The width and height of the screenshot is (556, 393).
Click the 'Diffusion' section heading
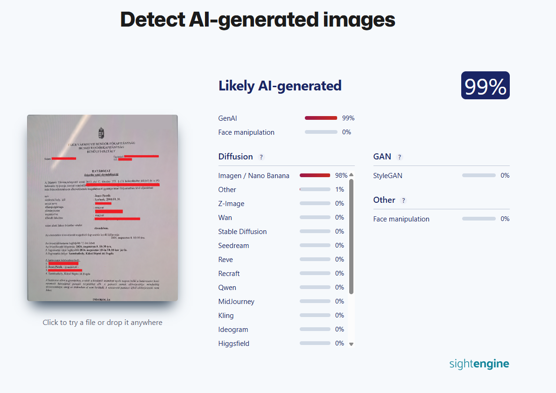(x=235, y=157)
